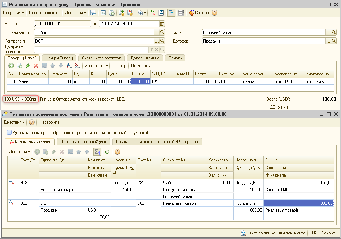Click the type selector T icon for Документ расчетов
The height and width of the screenshot is (239, 341).
pyautogui.click(x=151, y=49)
